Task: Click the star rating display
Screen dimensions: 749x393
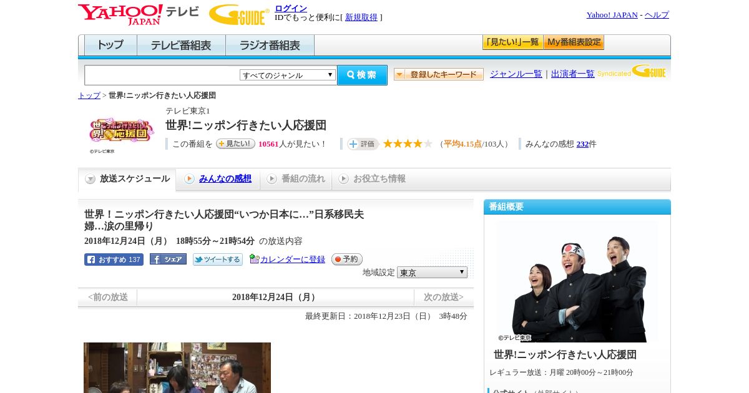Action: [408, 143]
